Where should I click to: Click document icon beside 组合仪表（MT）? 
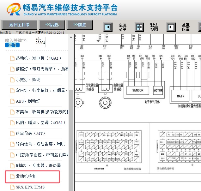pyautogui.click(x=12, y=134)
